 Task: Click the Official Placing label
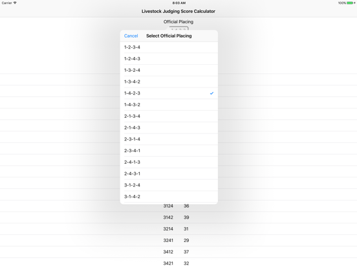(x=178, y=21)
